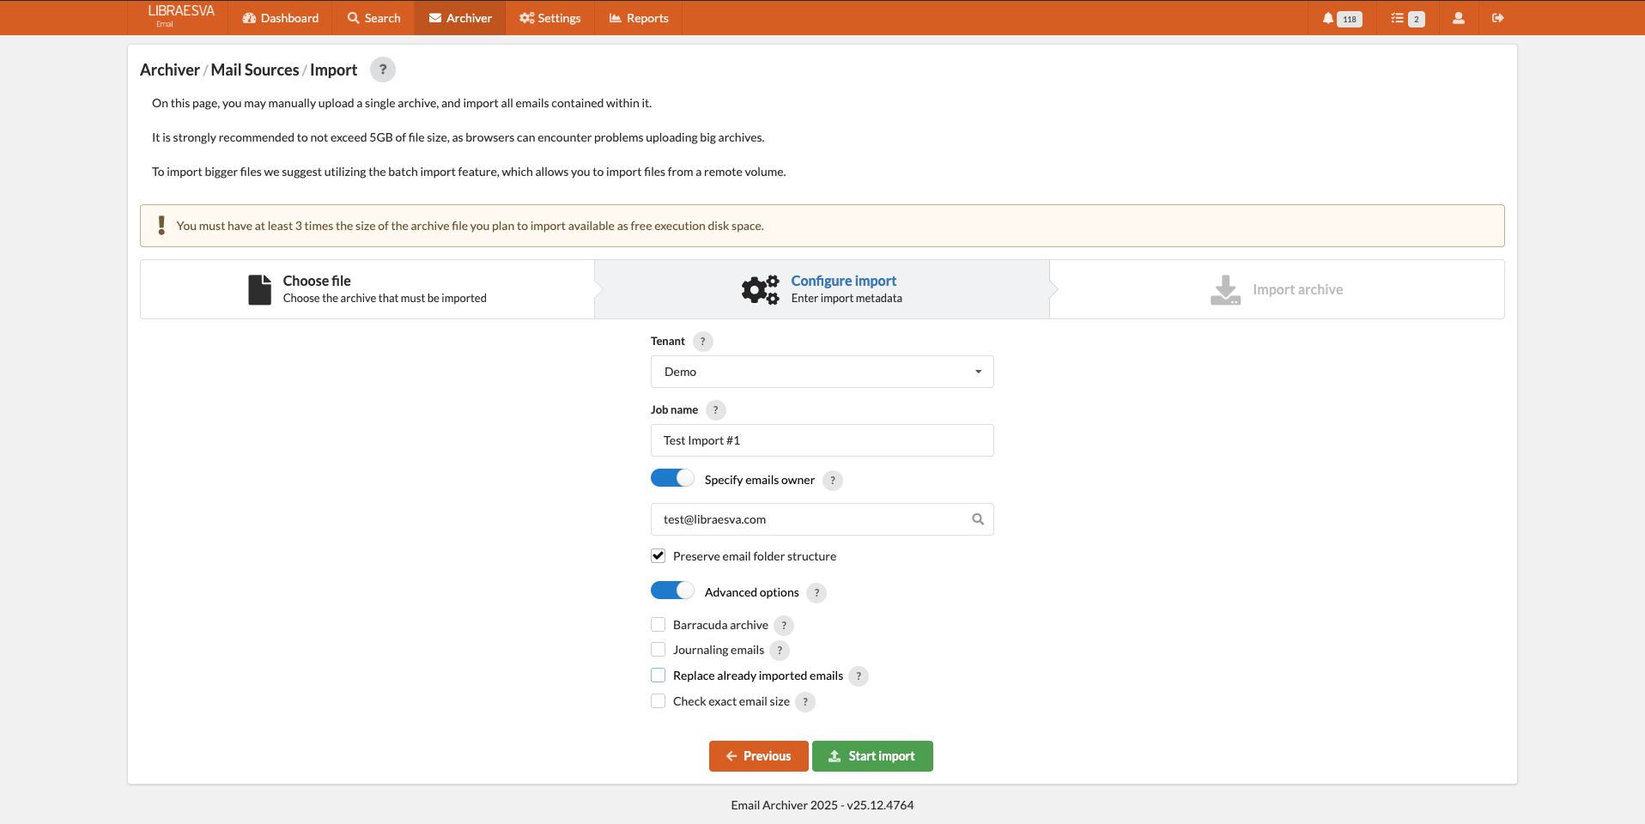This screenshot has height=824, width=1645.
Task: Show help for Check exact email size
Action: point(805,702)
